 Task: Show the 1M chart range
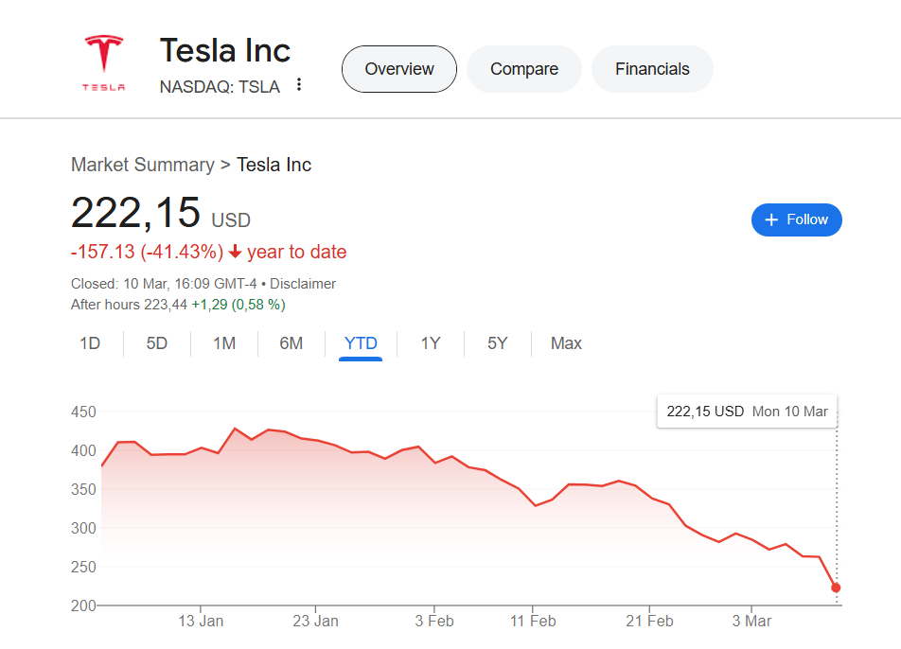tap(224, 343)
